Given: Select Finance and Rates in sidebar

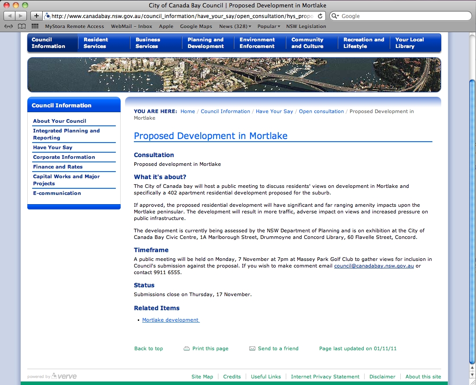Looking at the screenshot, I should (58, 167).
